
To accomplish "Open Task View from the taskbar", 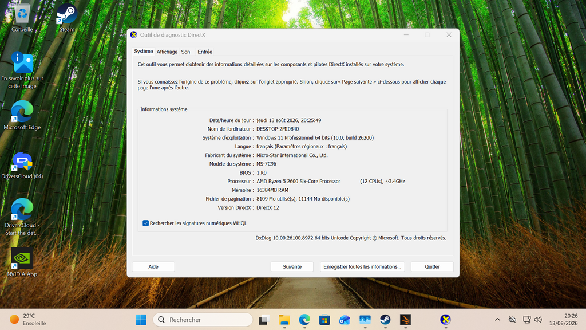I will (x=264, y=320).
